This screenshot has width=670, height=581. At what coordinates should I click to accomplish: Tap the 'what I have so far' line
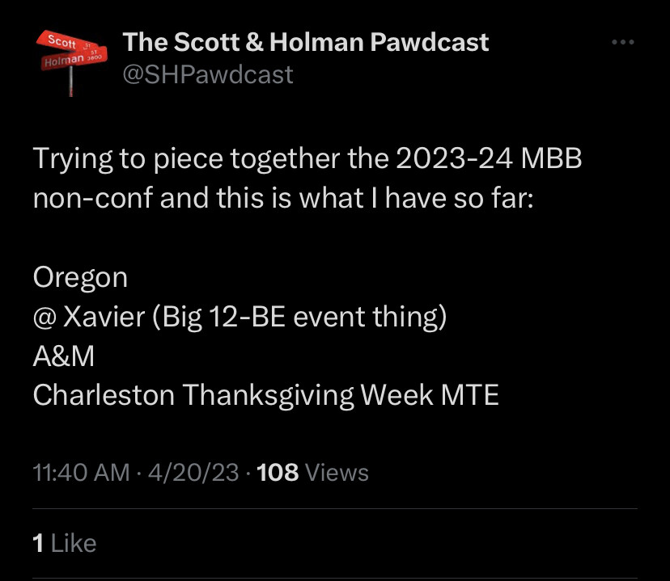[283, 198]
